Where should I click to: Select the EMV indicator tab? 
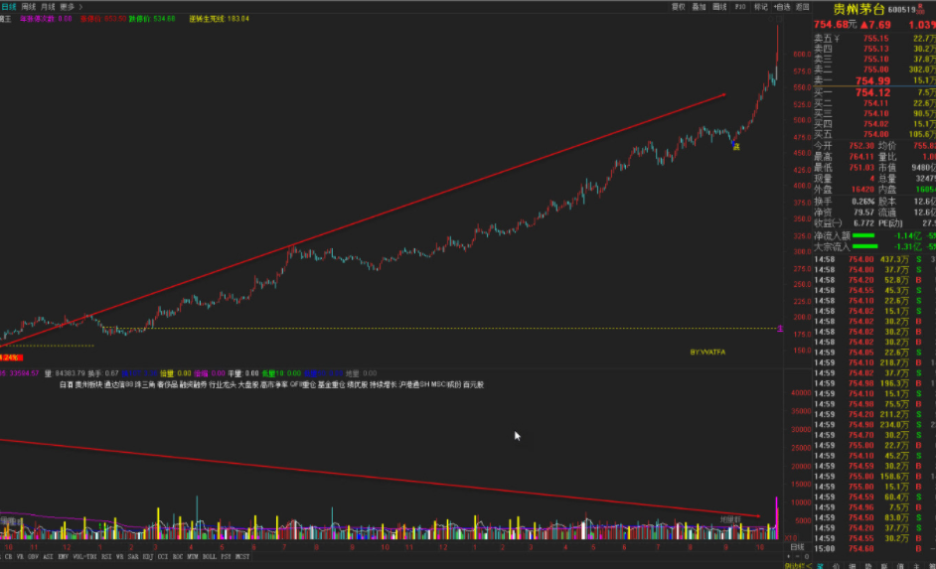(64, 556)
